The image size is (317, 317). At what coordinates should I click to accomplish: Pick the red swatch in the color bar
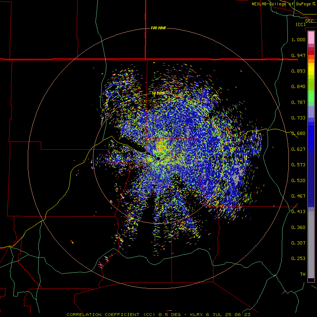pyautogui.click(x=311, y=52)
